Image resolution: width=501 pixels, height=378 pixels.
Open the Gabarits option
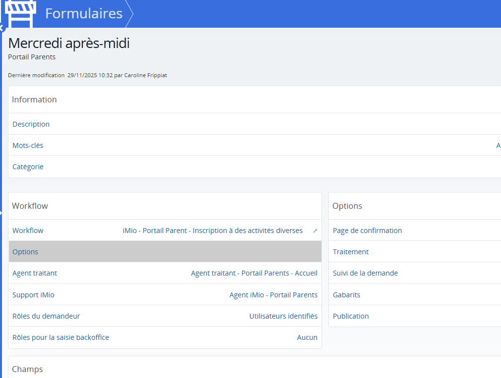point(345,294)
